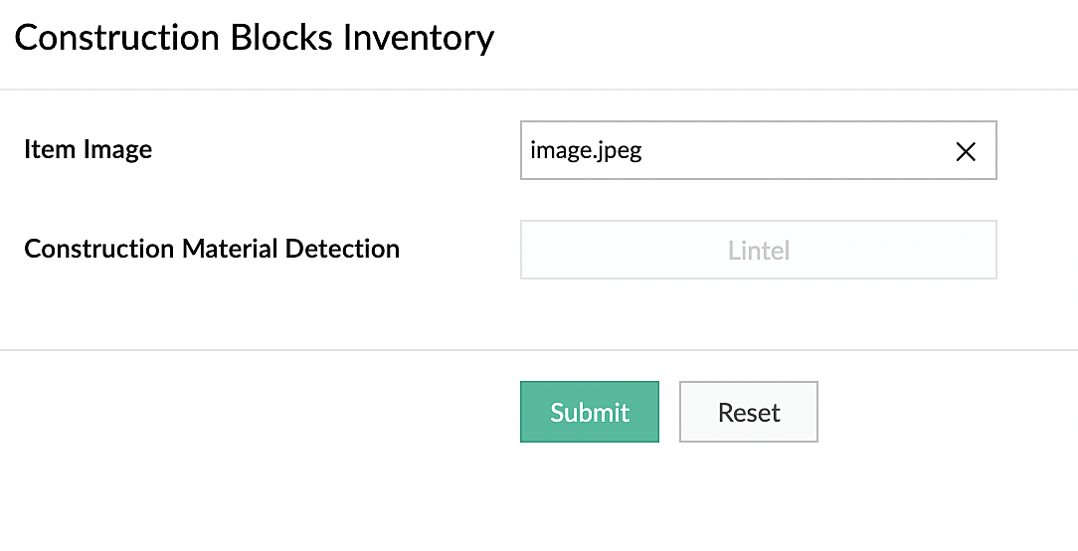
Task: Focus the disabled Lintel text box
Action: tap(758, 250)
